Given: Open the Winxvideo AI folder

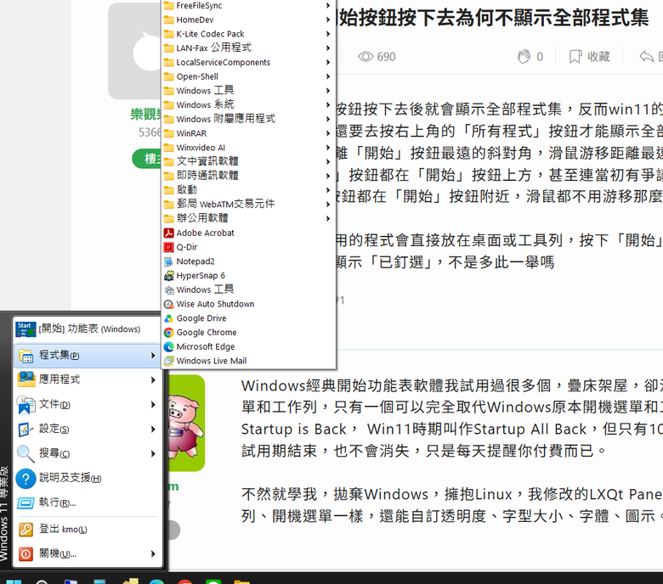Looking at the screenshot, I should (x=248, y=148).
